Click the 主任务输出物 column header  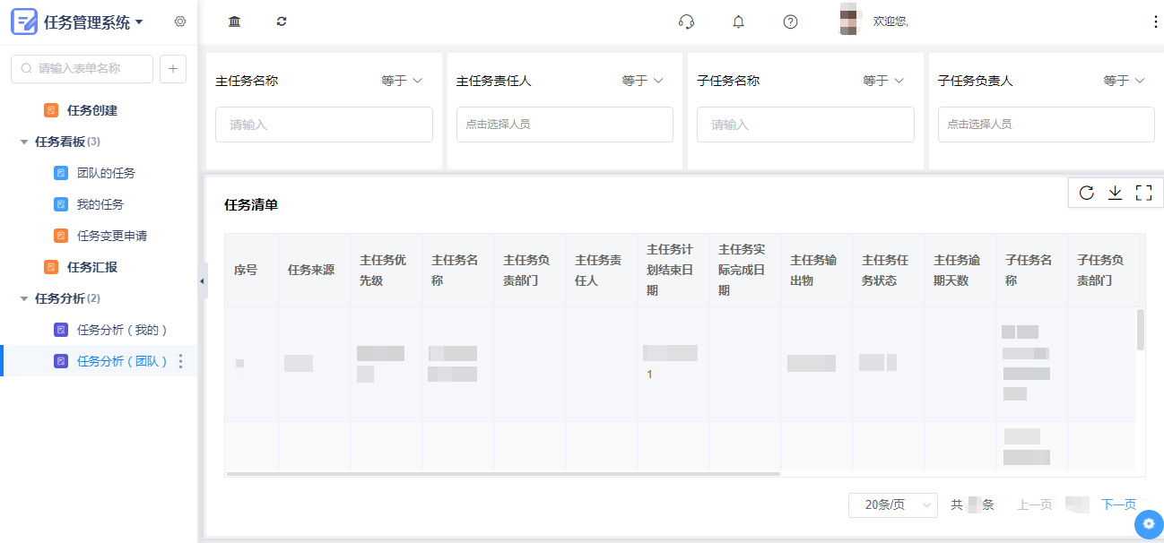click(x=816, y=270)
